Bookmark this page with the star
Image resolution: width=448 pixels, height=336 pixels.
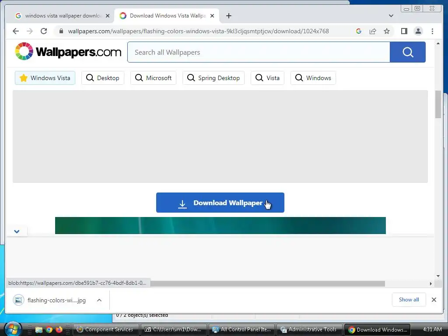coord(387,31)
